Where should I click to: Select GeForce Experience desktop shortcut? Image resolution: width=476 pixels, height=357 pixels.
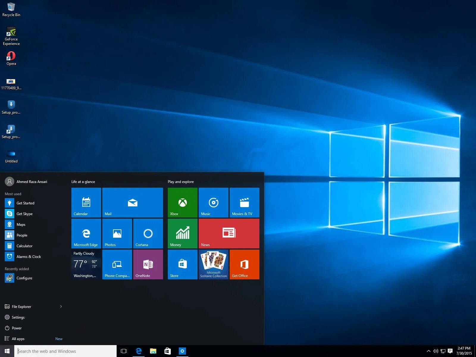[x=11, y=36]
